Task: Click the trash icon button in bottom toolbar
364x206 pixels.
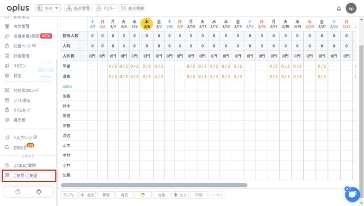Action: point(143,195)
